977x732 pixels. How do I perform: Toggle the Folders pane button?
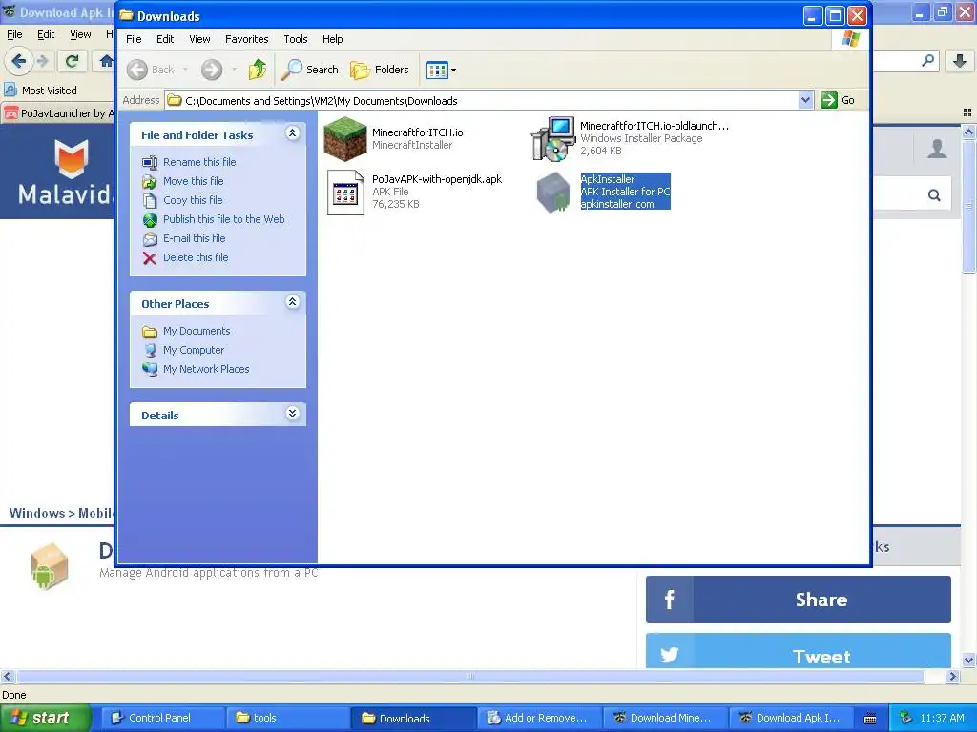380,70
